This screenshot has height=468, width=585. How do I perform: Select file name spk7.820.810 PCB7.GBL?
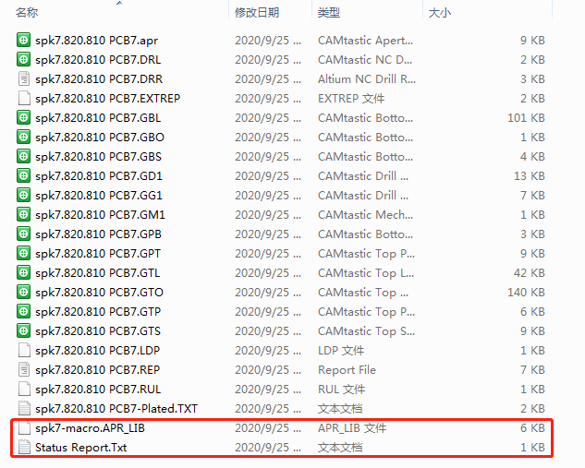98,118
